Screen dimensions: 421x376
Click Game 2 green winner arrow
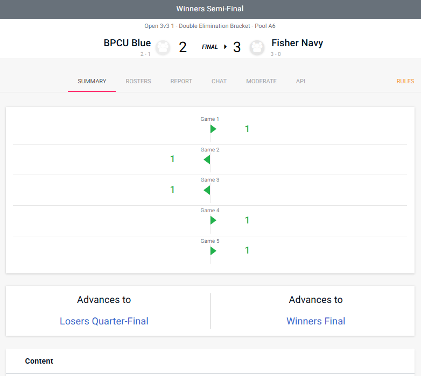coord(207,160)
